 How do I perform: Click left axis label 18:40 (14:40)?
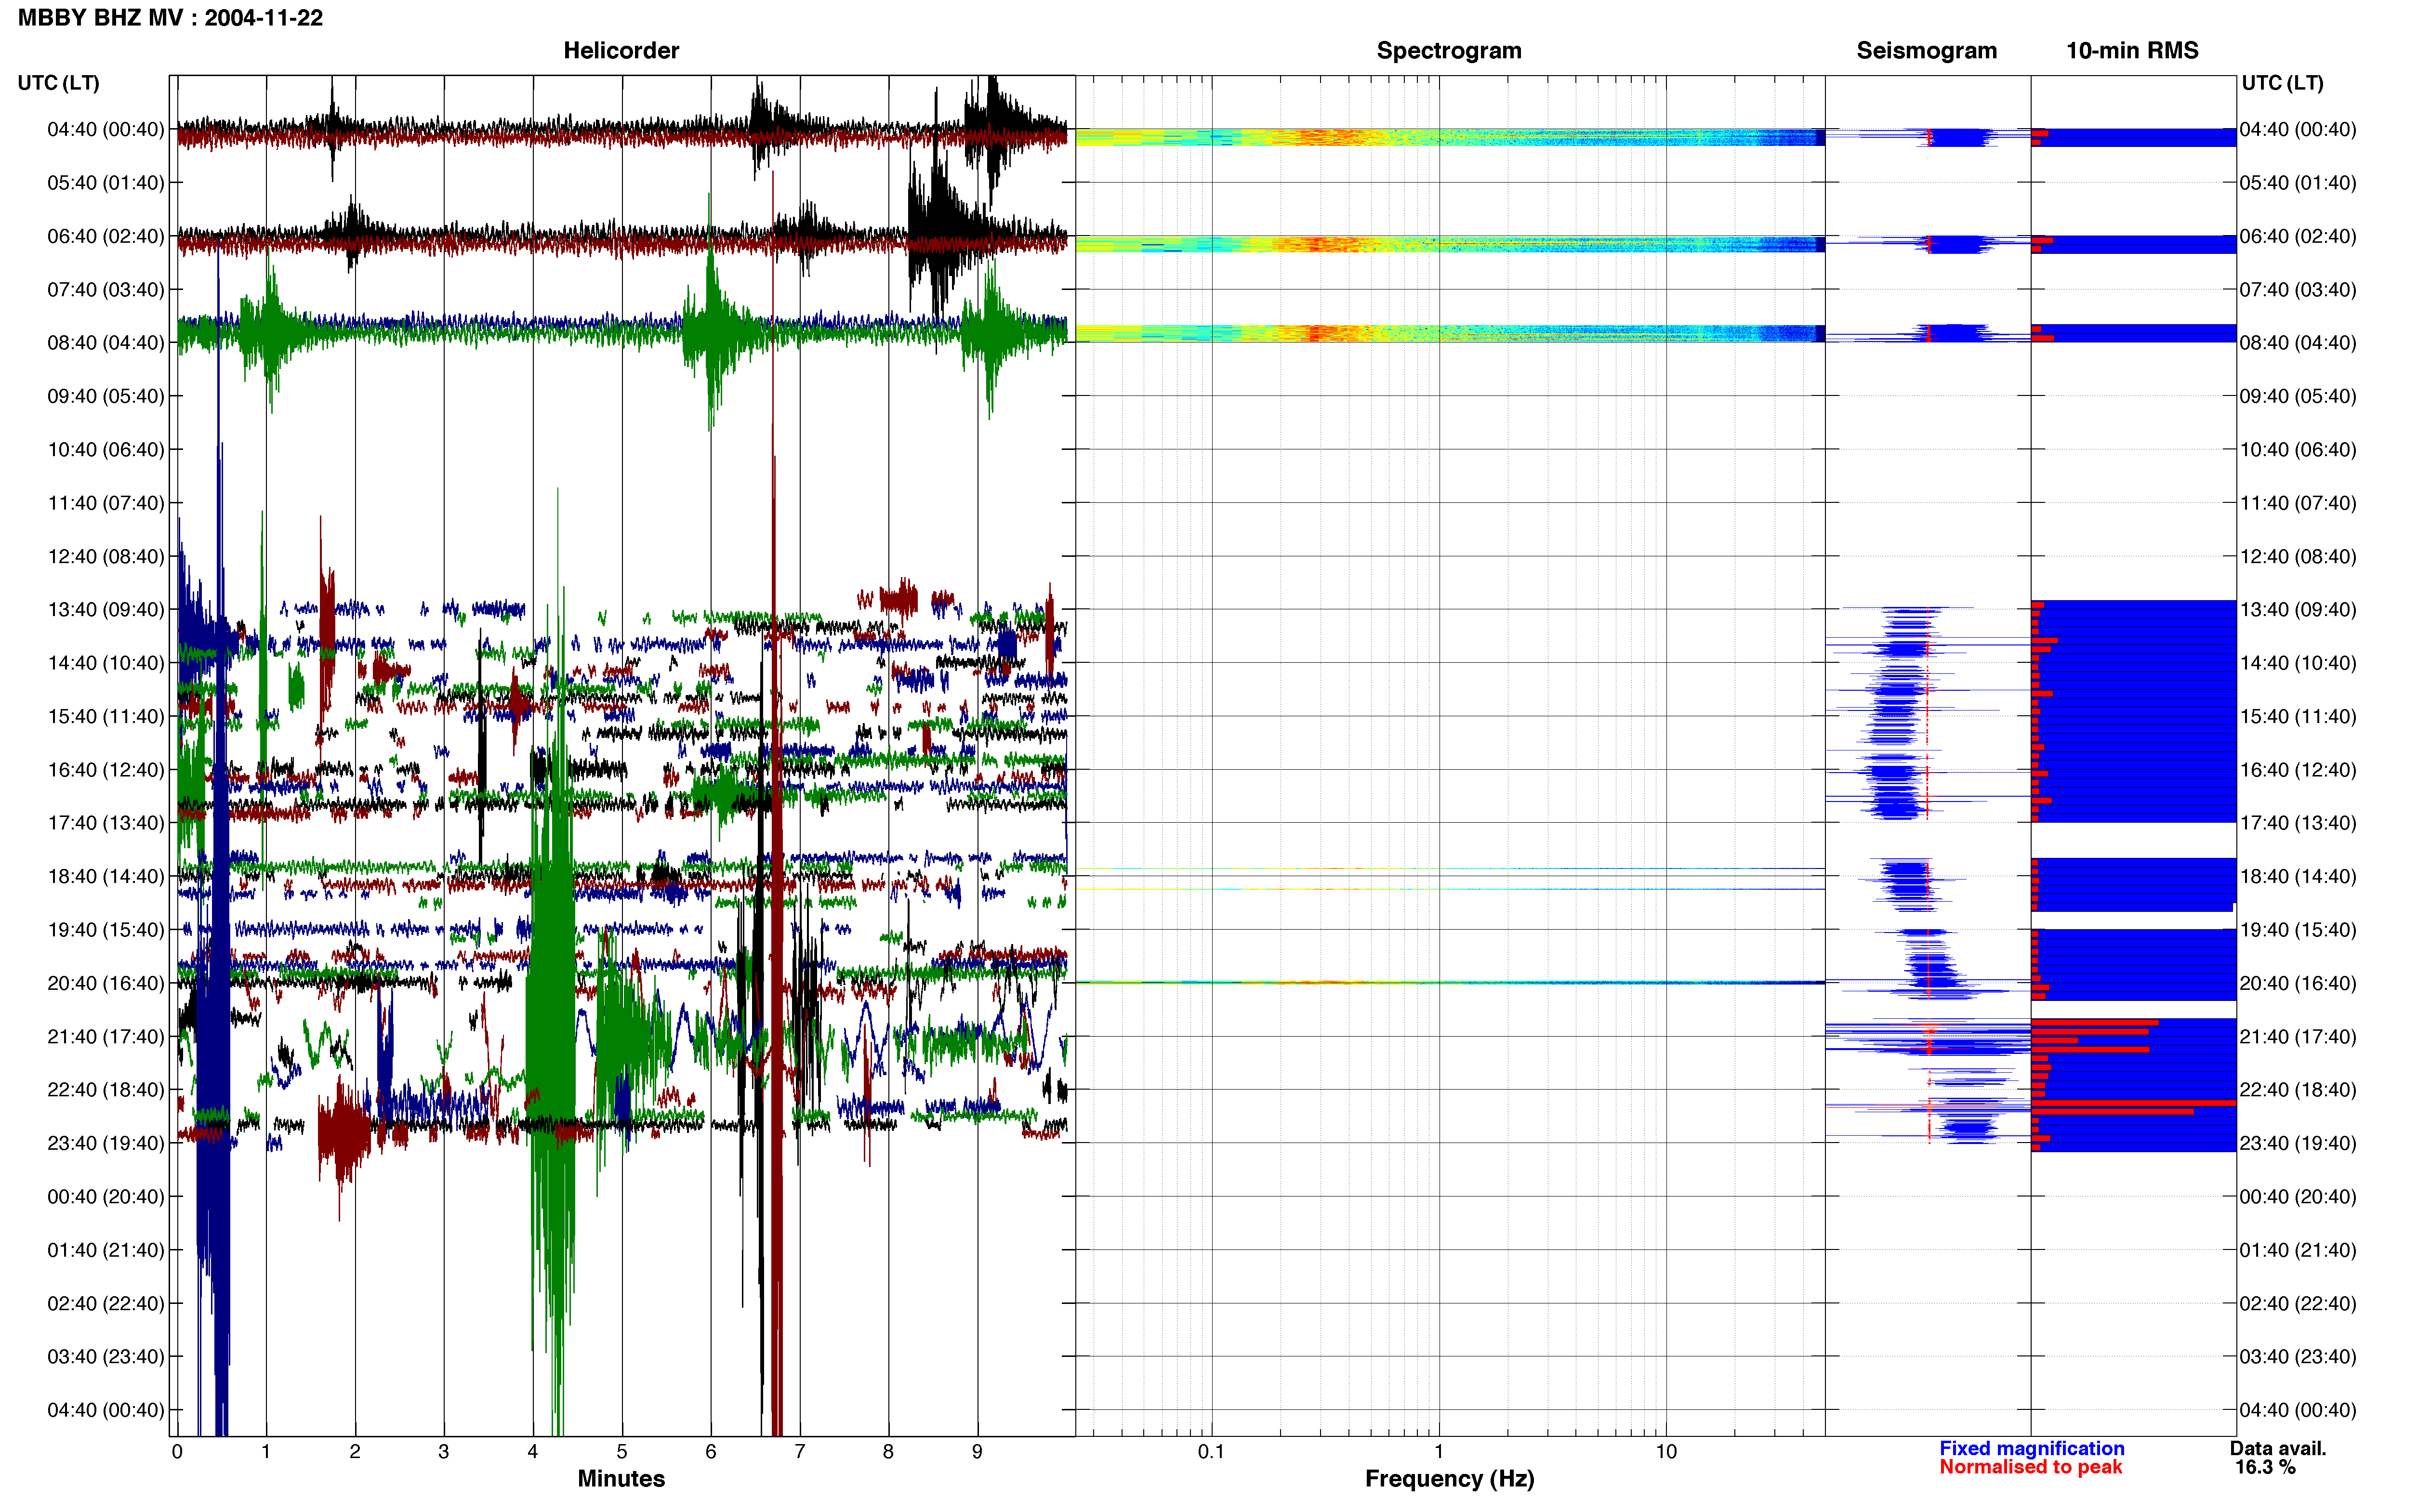point(106,876)
